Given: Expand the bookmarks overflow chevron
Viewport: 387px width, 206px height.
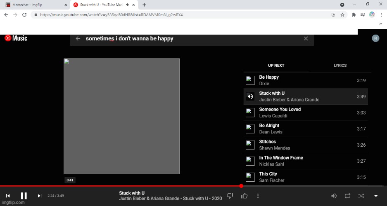Looking at the screenshot, I should 380,24.
